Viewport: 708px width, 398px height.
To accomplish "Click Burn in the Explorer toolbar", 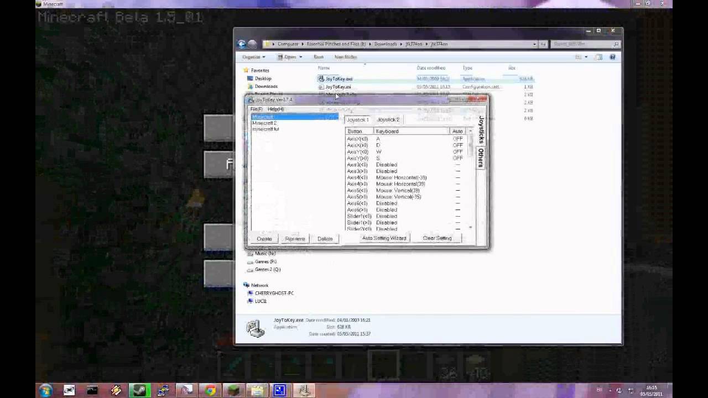I will 319,57.
